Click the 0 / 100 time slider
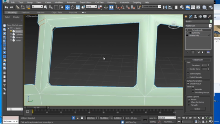This screenshot has height=124, width=220. pos(36,107)
